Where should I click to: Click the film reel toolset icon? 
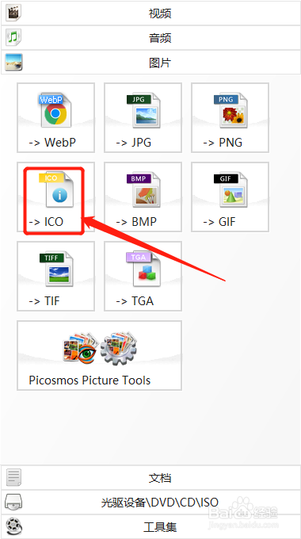coord(14,526)
